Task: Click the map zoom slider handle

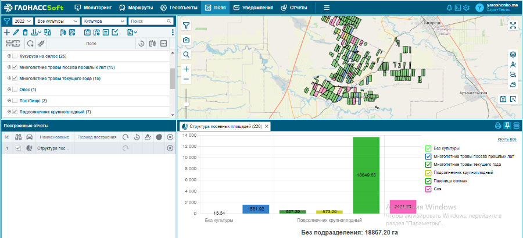Action: [x=186, y=104]
